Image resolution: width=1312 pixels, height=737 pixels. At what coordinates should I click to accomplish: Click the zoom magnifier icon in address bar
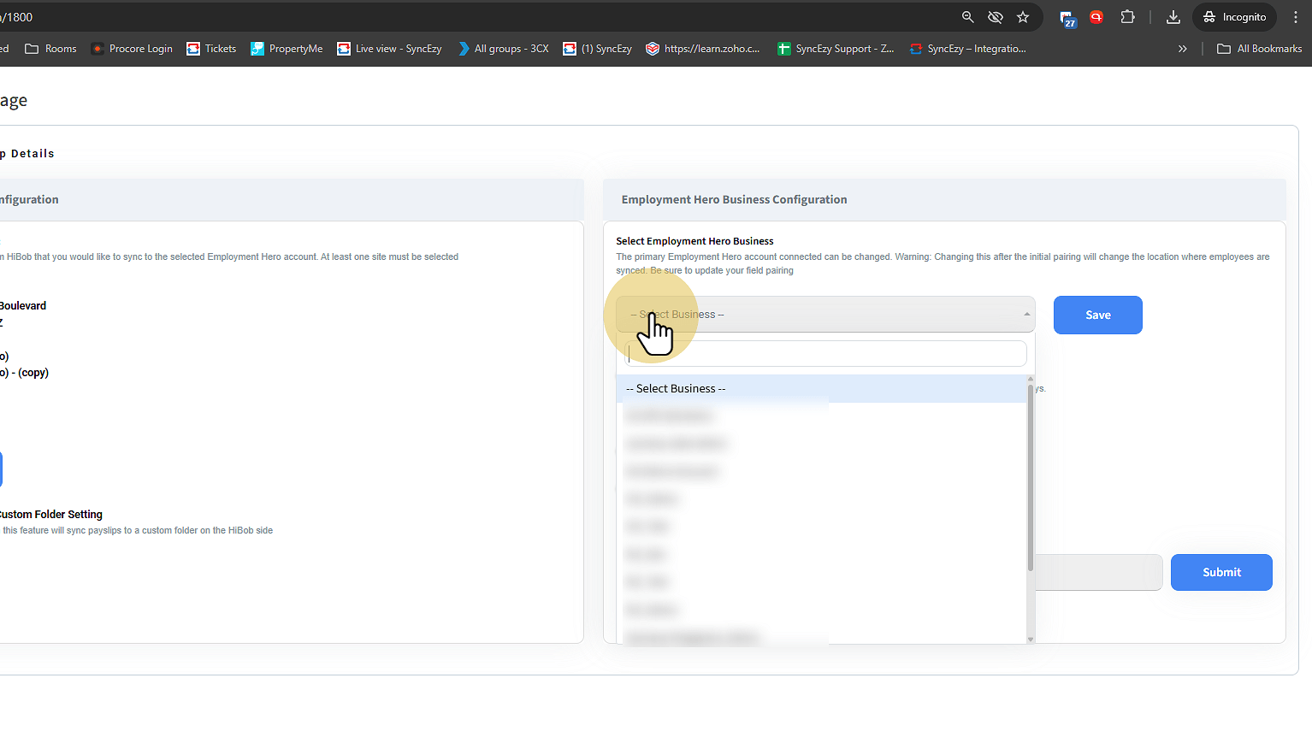click(967, 17)
